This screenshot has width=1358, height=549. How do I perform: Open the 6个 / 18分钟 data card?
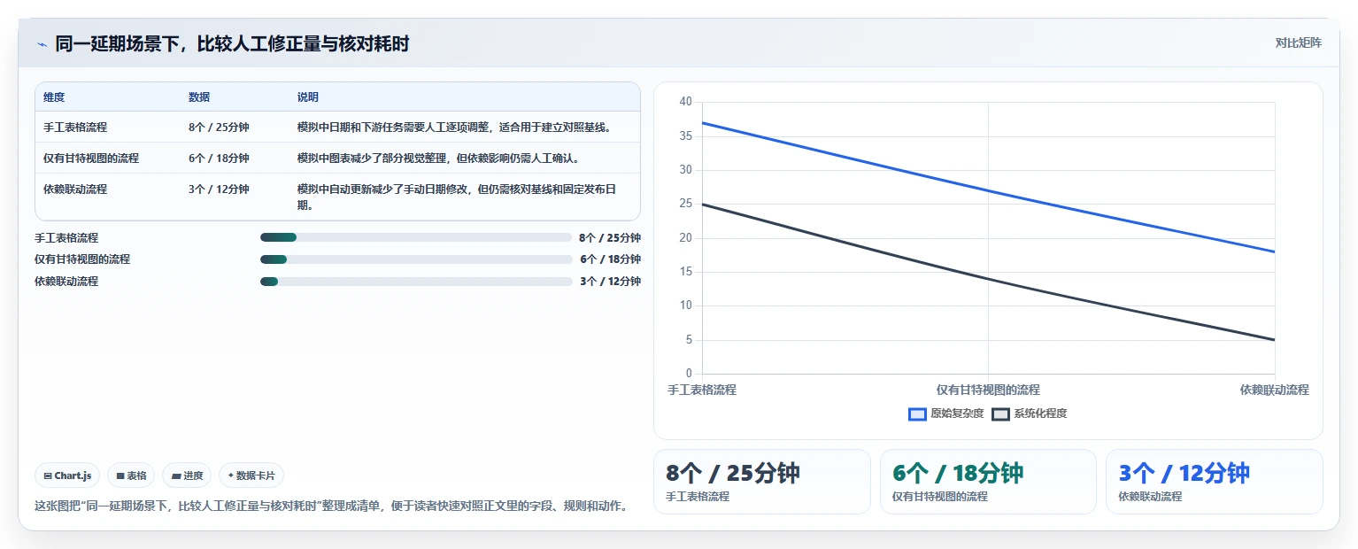988,482
